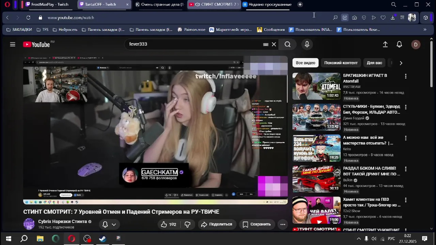Open Хамит клиентам на ПВЗ video
Screen dimensions: 436x245
click(x=372, y=202)
